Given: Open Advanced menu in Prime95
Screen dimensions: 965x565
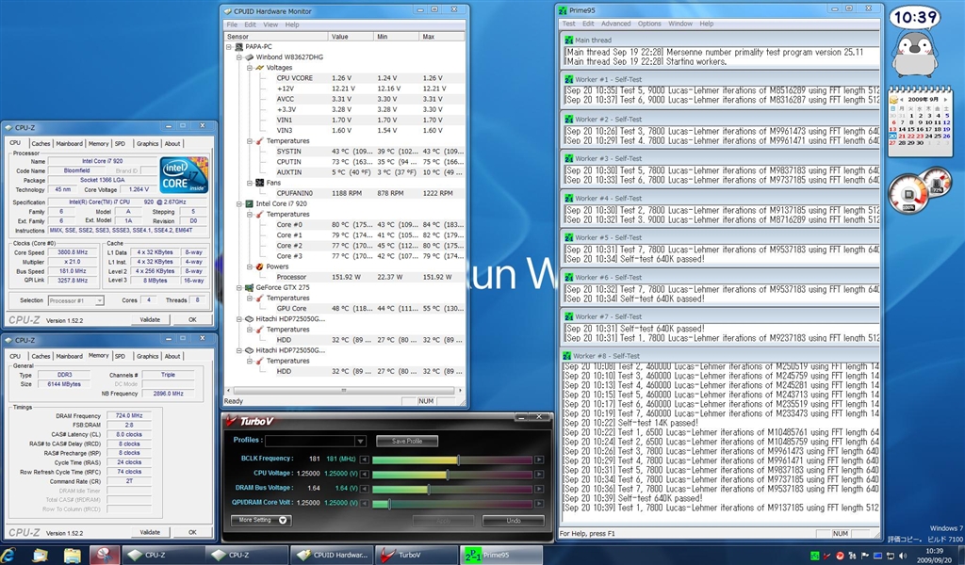Looking at the screenshot, I should (x=615, y=24).
